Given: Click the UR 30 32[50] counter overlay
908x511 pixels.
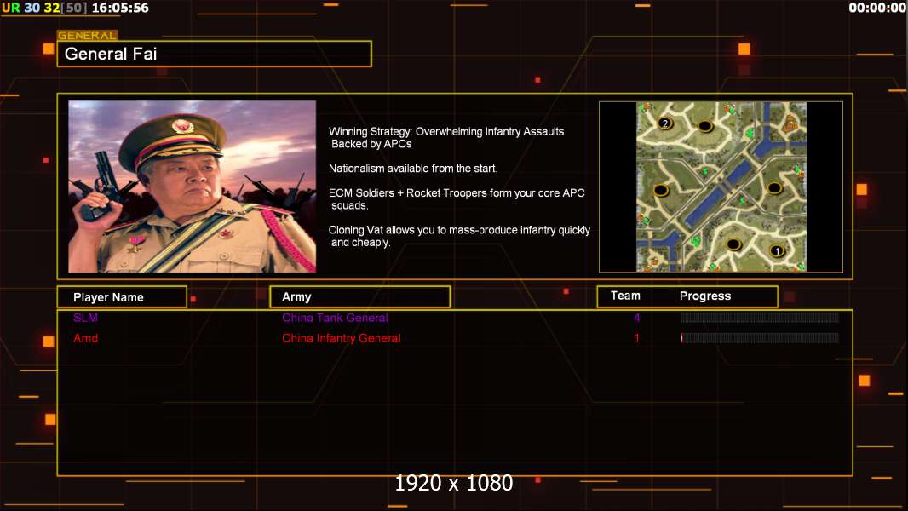Looking at the screenshot, I should pos(44,9).
